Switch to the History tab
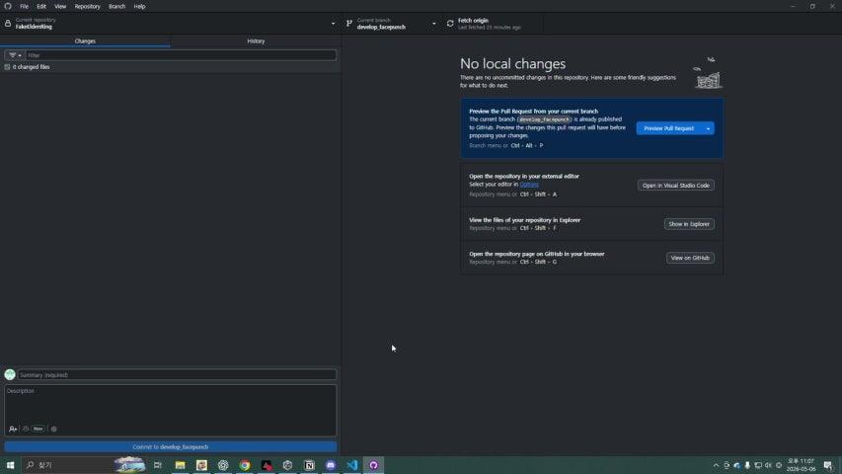This screenshot has height=474, width=842. pos(256,40)
